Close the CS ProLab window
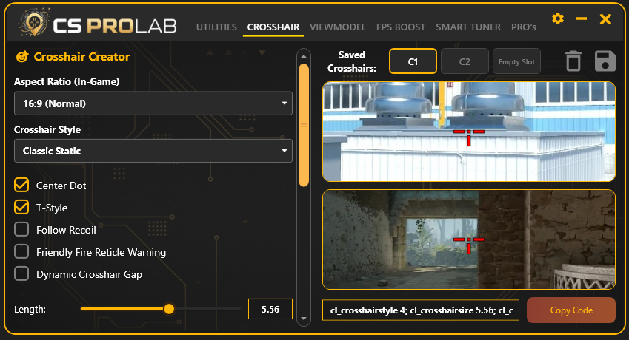Viewport: 629px width, 340px height. point(605,18)
